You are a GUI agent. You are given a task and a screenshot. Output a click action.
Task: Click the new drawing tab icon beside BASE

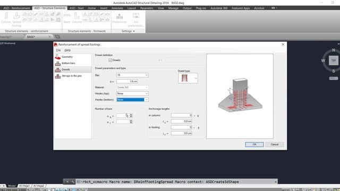(57, 37)
